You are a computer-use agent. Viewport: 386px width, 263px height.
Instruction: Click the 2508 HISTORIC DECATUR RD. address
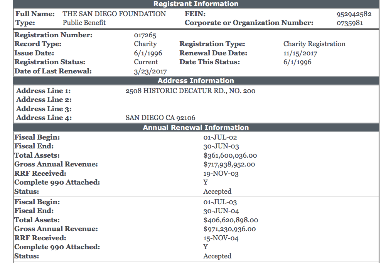click(190, 91)
